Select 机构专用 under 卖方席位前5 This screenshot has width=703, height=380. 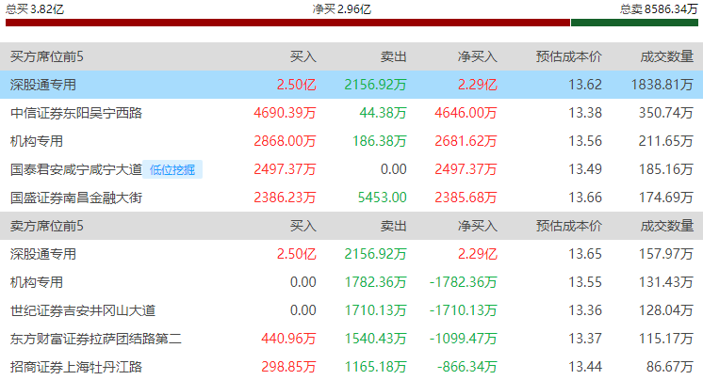click(37, 282)
